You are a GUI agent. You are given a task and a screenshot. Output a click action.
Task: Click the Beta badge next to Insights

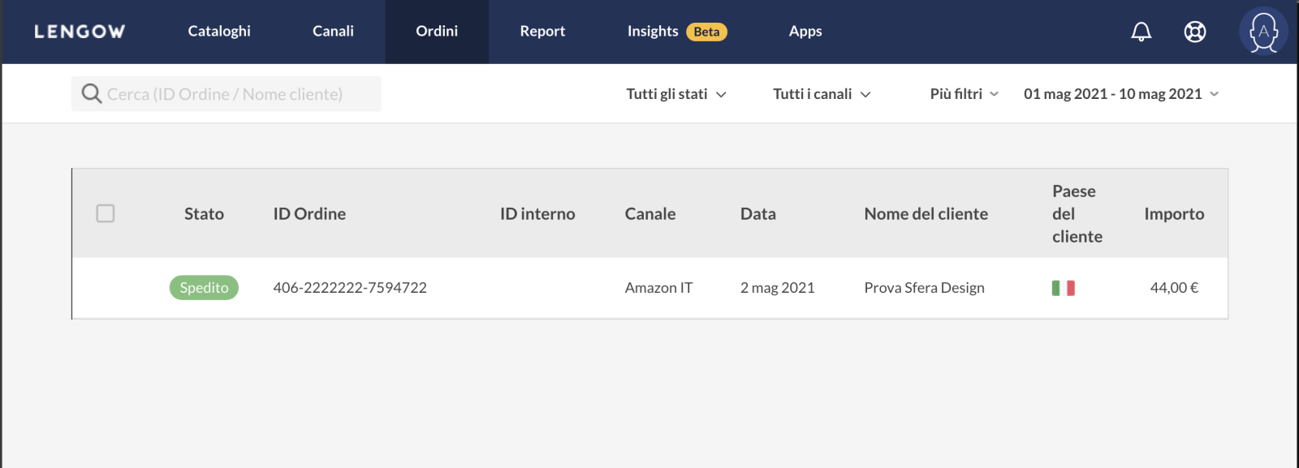tap(706, 32)
